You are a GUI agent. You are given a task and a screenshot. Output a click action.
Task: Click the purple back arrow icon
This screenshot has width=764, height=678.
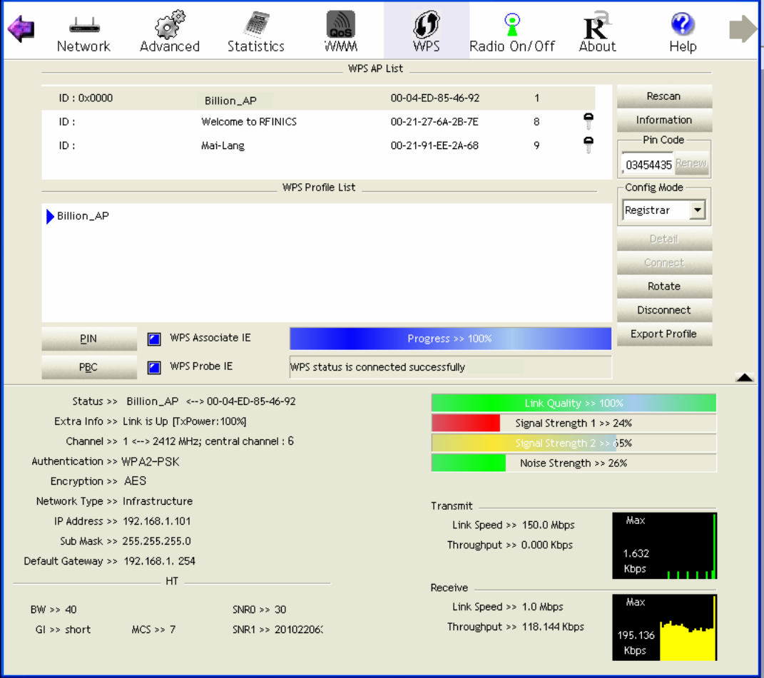pyautogui.click(x=21, y=30)
